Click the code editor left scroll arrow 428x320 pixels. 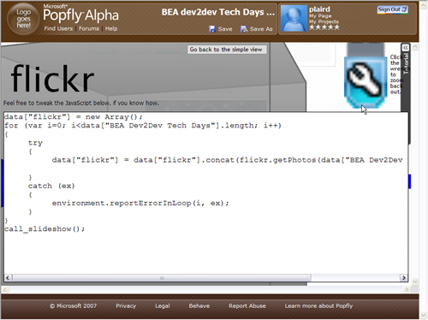(x=8, y=278)
